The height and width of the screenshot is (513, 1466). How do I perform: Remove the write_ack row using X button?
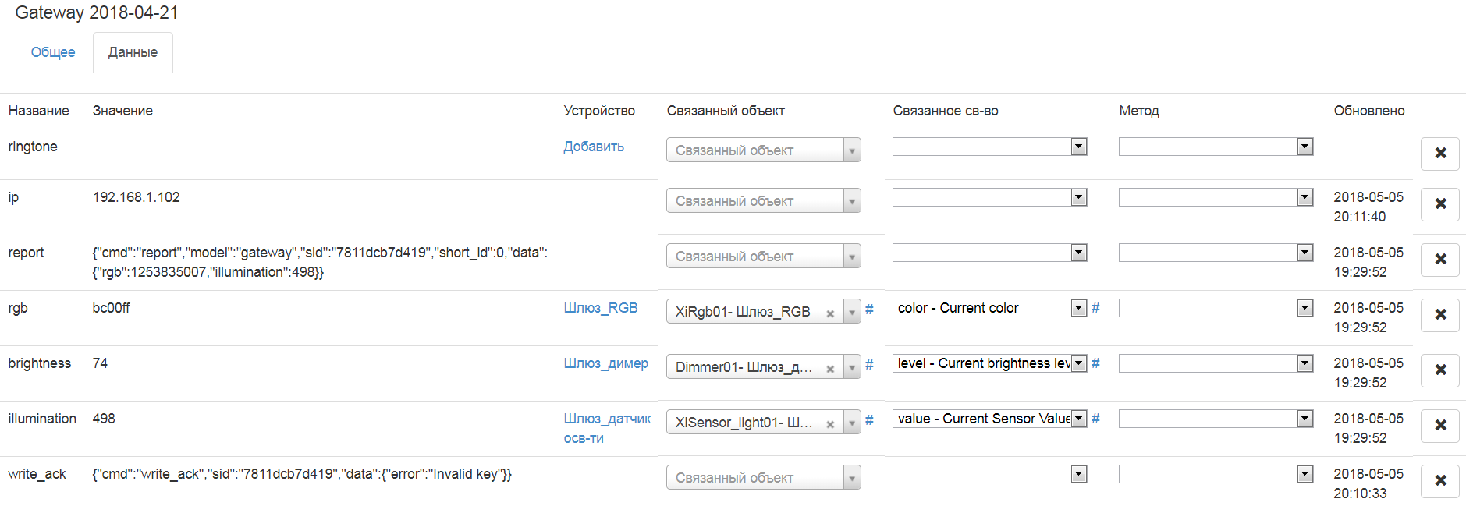[1439, 481]
